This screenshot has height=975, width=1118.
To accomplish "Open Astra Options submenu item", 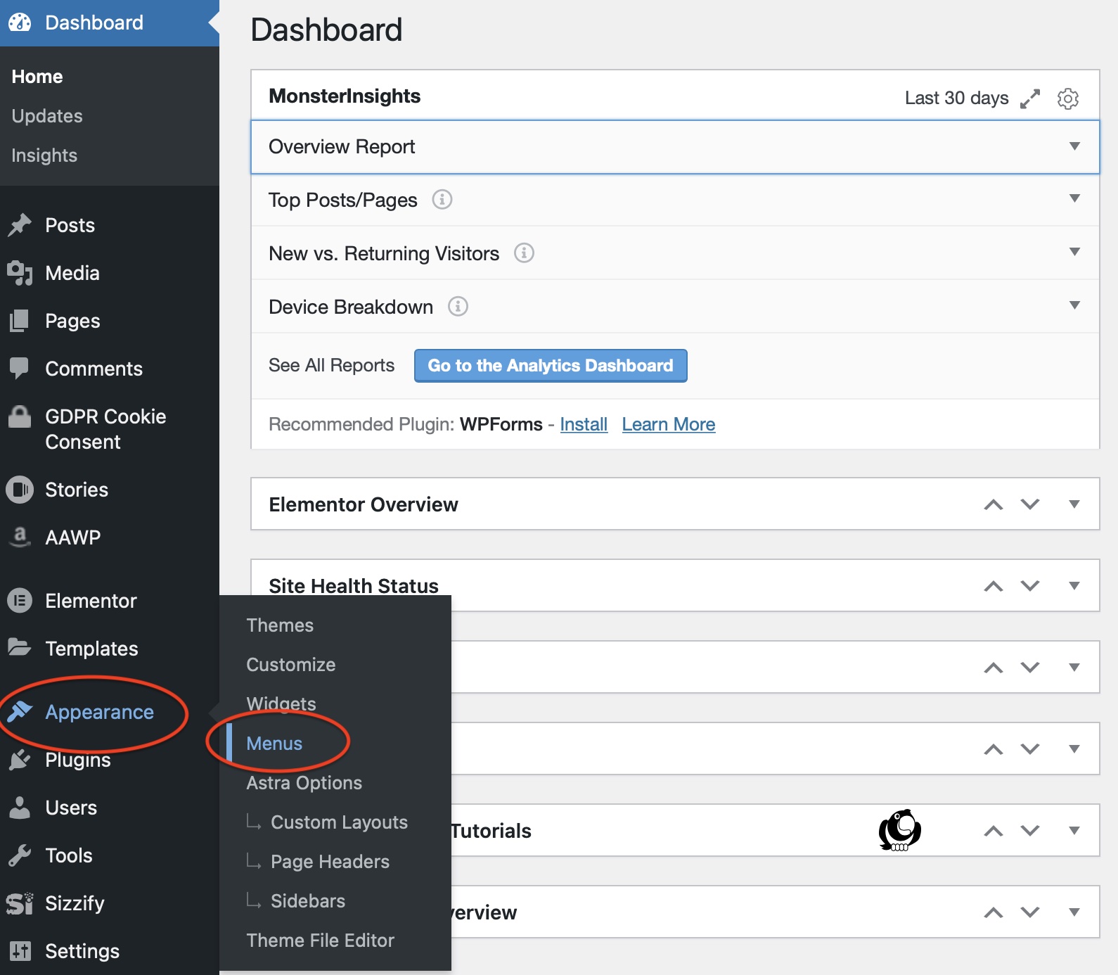I will click(x=304, y=783).
